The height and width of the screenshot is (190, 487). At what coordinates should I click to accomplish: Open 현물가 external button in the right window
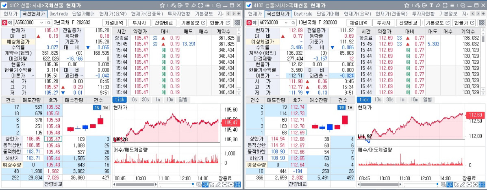464,23
